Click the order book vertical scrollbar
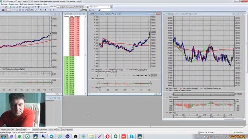 (85, 55)
